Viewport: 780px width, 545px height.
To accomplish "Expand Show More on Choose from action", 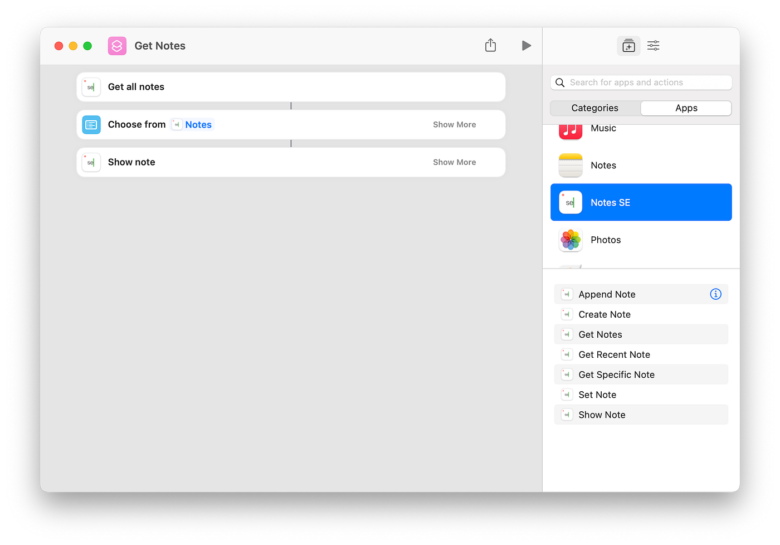I will point(455,125).
